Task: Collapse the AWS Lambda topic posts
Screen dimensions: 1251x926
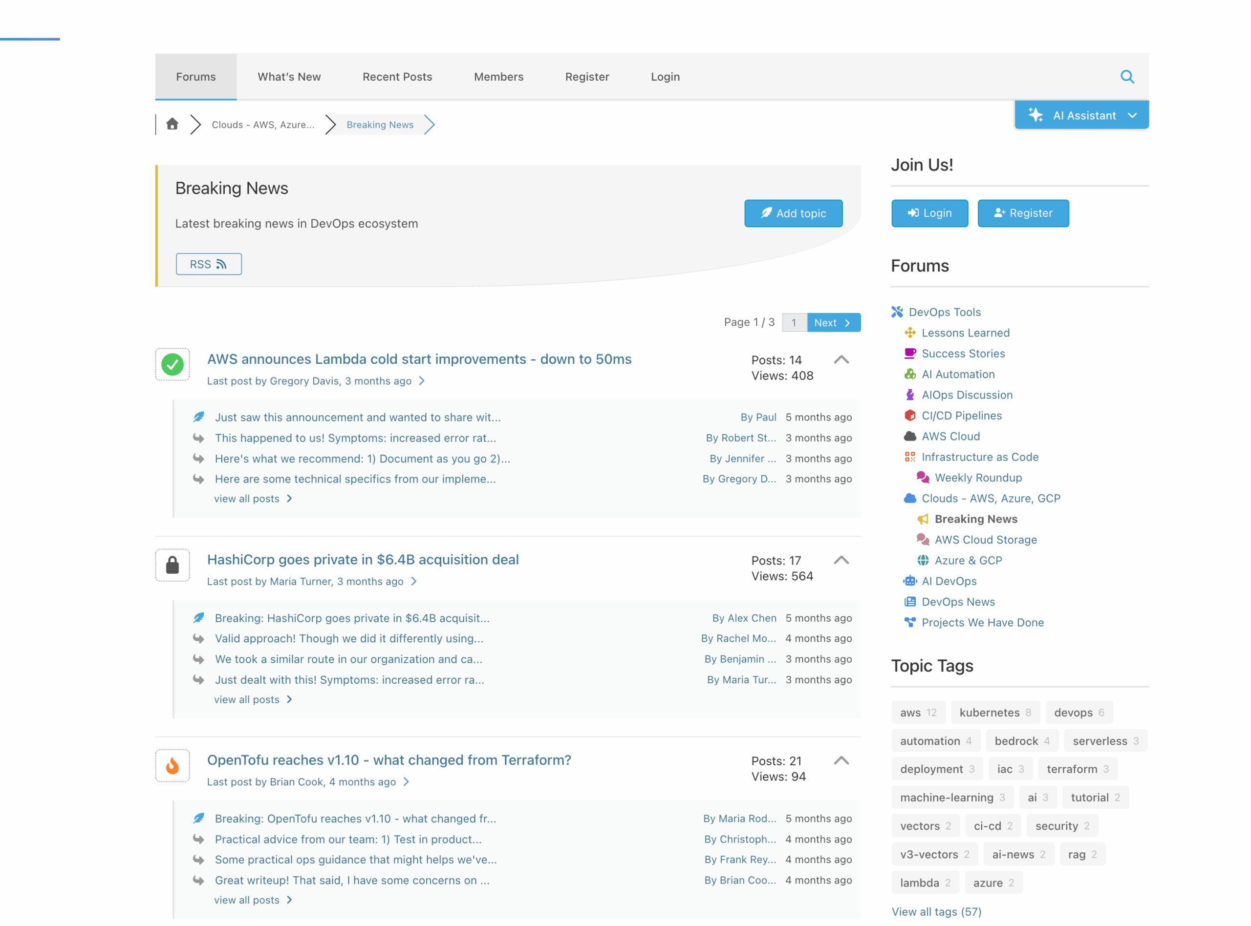Action: pos(841,360)
